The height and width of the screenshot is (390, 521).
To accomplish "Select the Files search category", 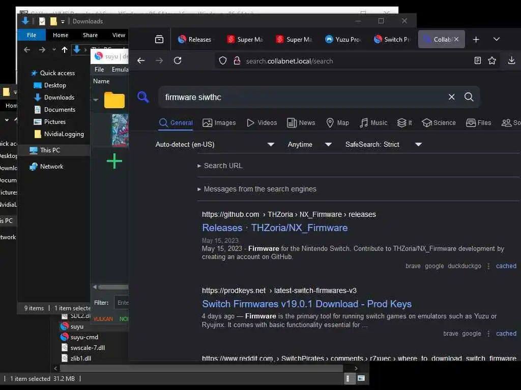I will point(478,123).
